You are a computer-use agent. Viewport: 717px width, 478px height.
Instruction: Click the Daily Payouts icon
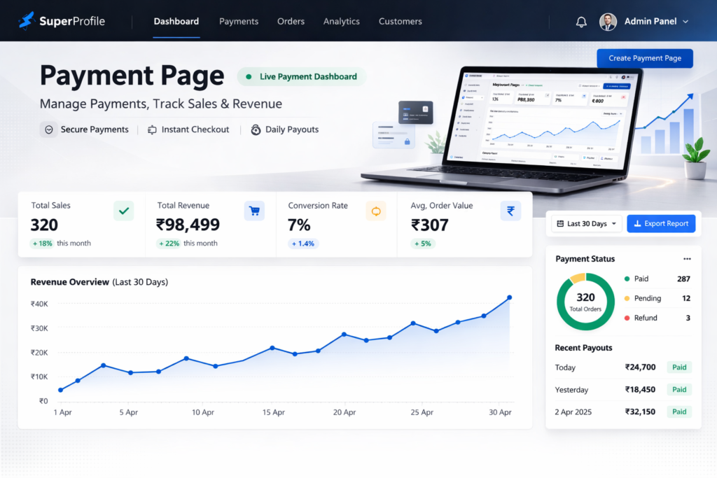[x=256, y=129]
